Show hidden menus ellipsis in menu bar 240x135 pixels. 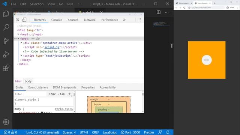(80, 4)
